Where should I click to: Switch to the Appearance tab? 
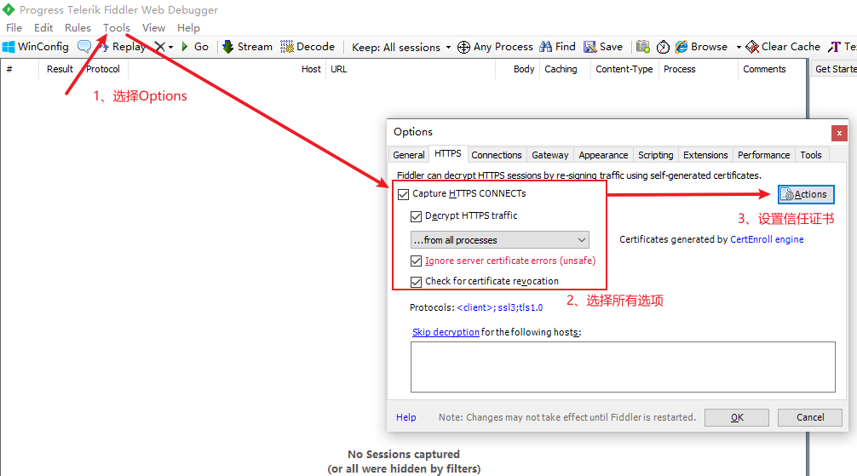pyautogui.click(x=603, y=155)
